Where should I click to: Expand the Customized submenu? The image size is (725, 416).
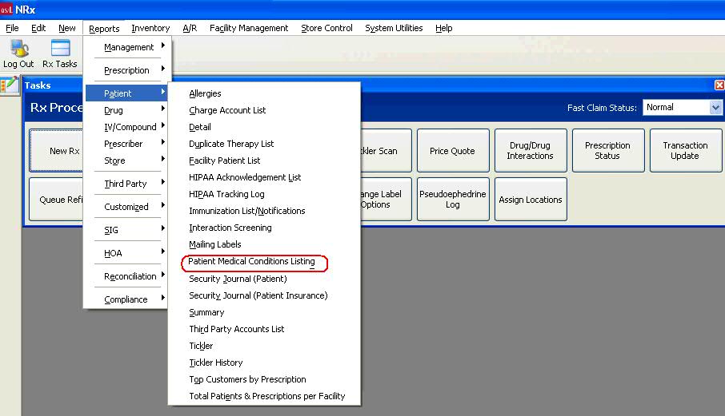tap(127, 207)
